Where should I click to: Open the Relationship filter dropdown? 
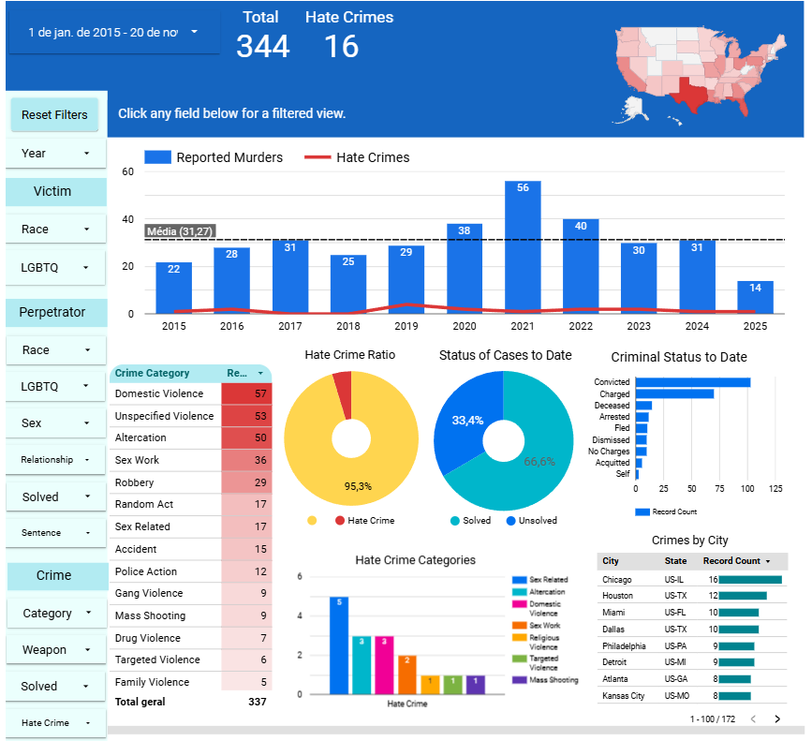point(55,459)
